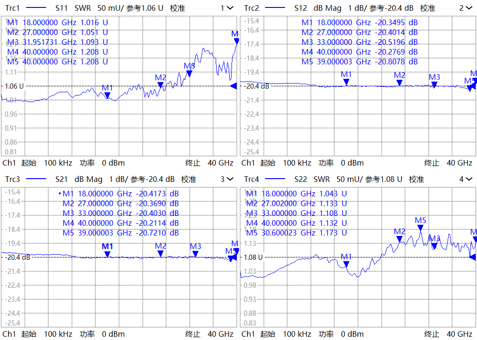
Task: Select marker M1 triangle on the S11 trace
Action: (107, 95)
